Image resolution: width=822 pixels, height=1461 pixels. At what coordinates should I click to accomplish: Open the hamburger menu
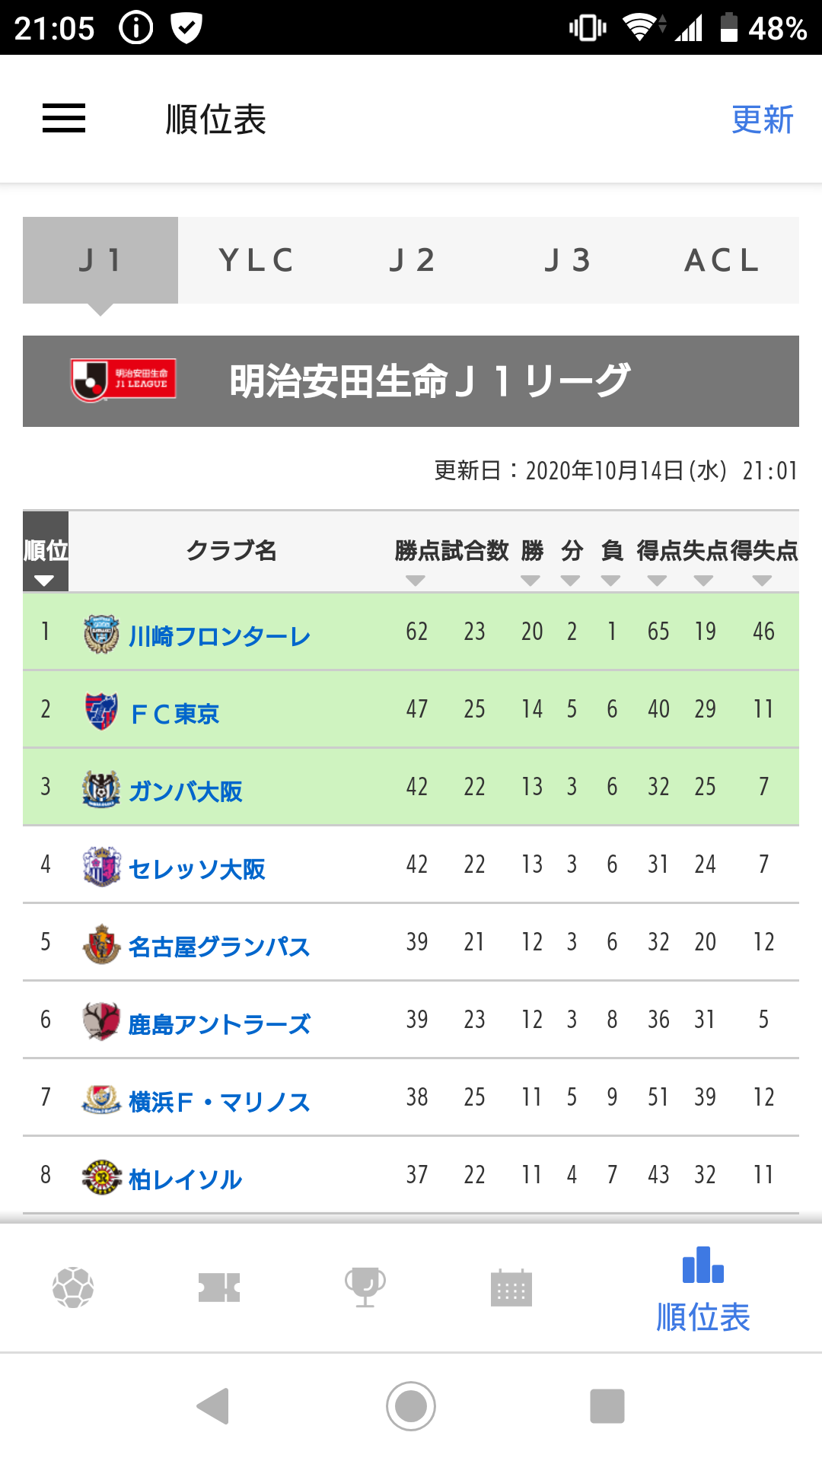coord(64,119)
